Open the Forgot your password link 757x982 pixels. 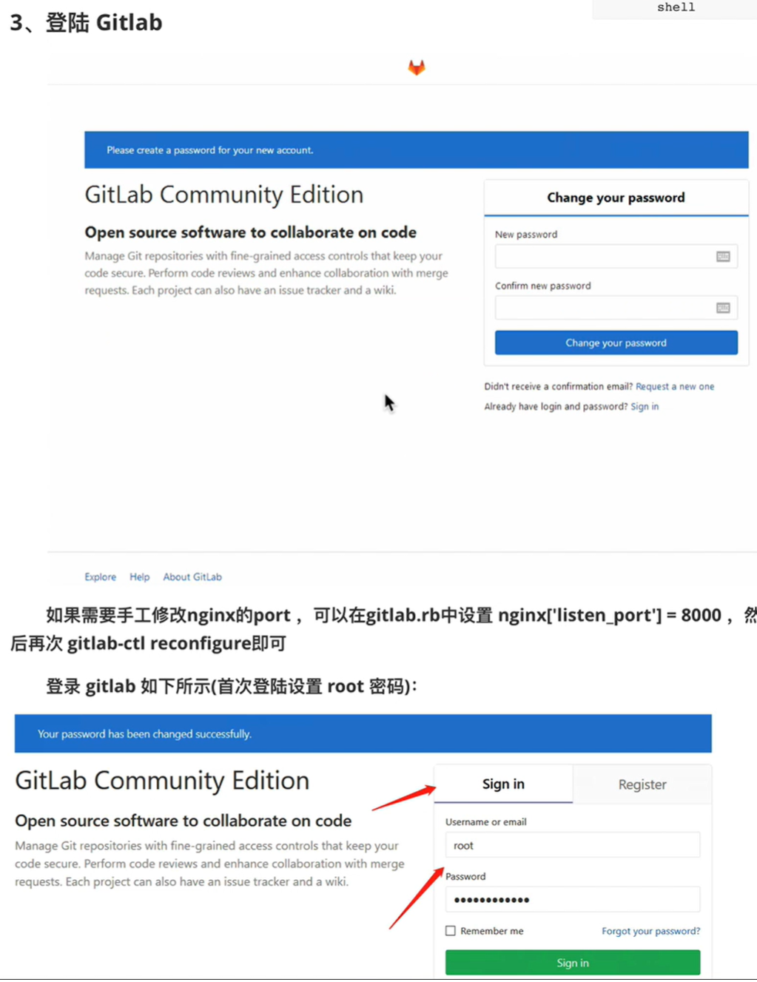[x=650, y=931]
